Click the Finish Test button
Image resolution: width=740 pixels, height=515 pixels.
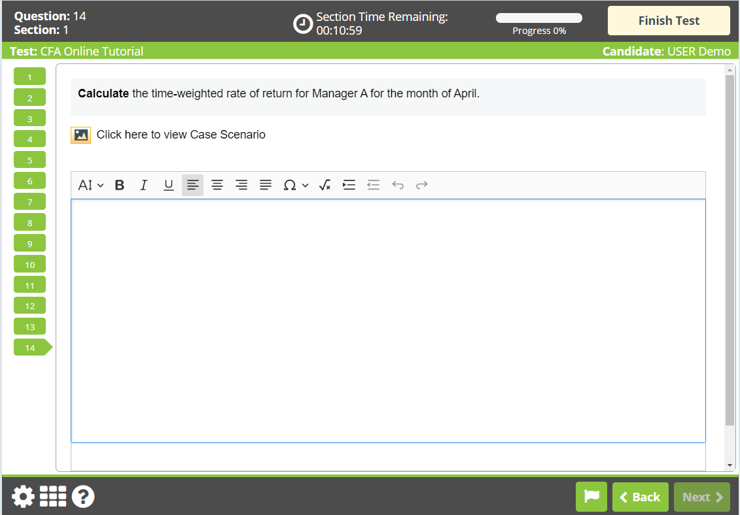669,21
